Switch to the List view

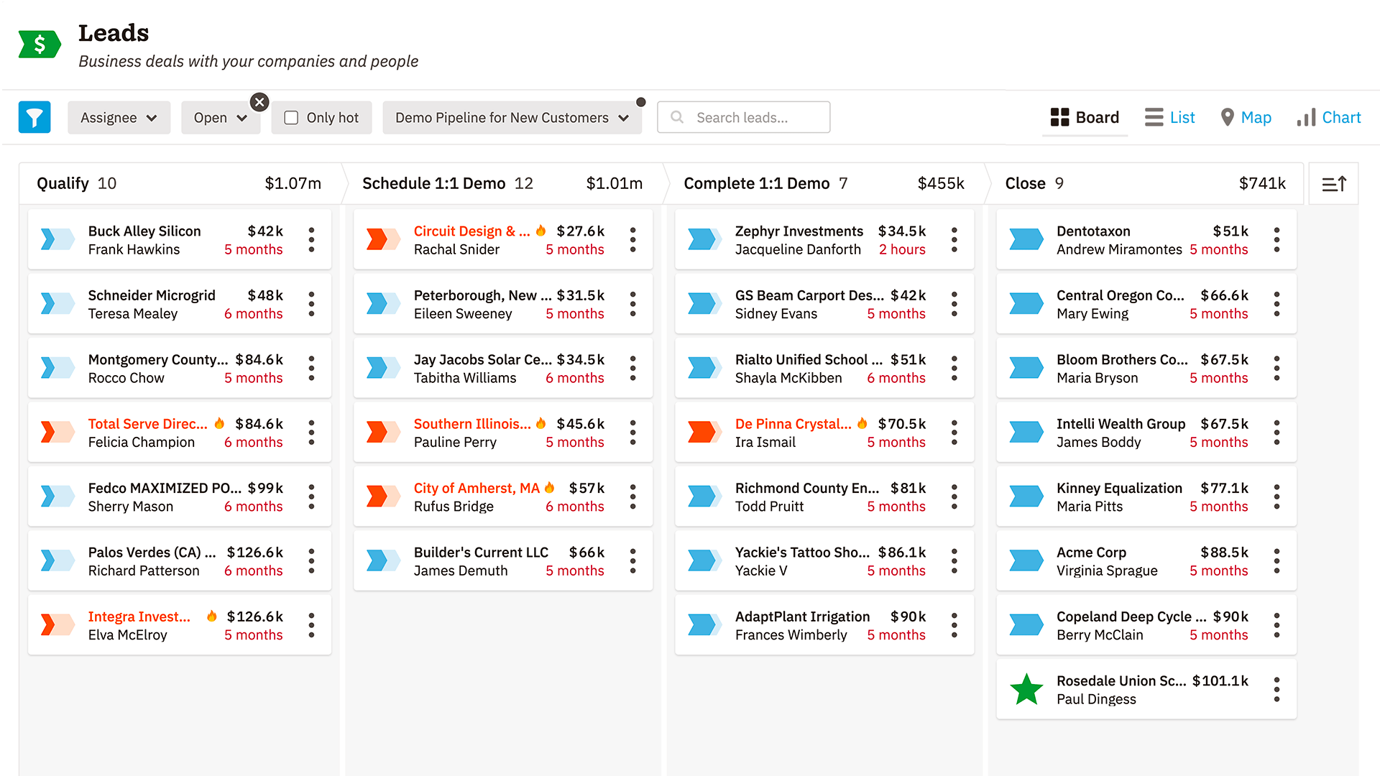[1169, 117]
